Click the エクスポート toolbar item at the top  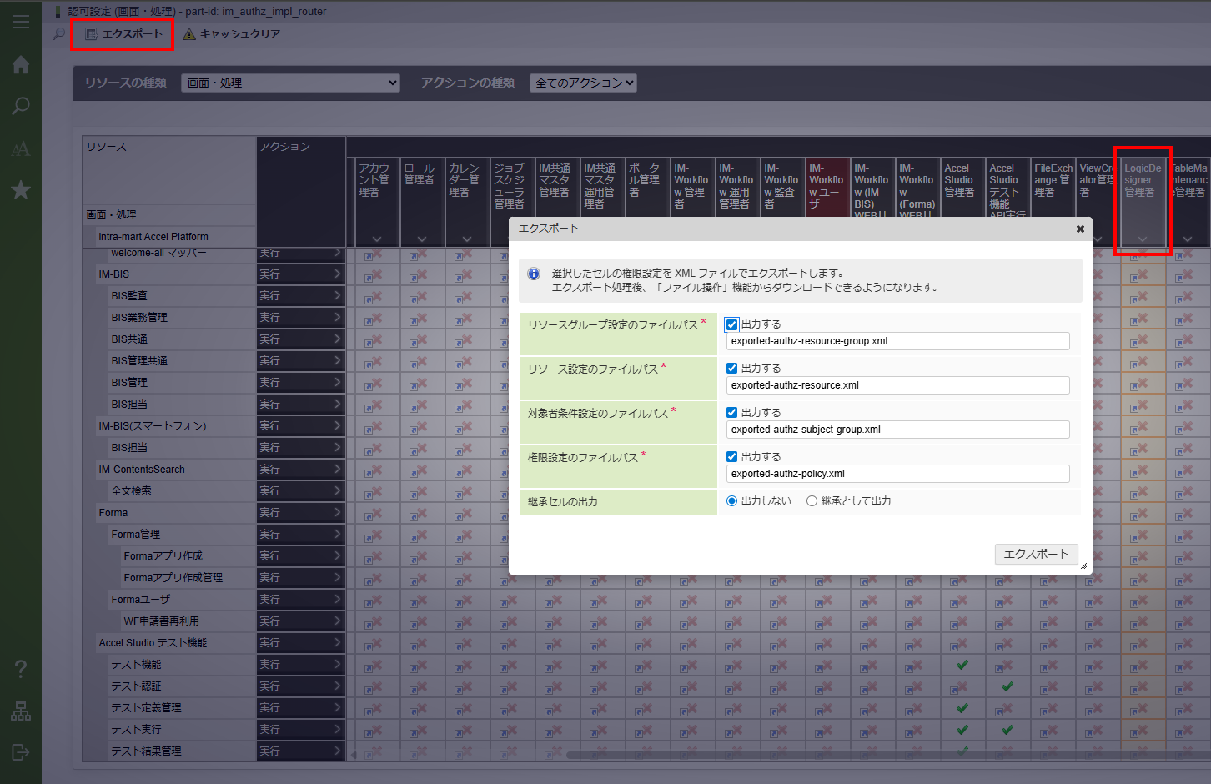(x=123, y=34)
